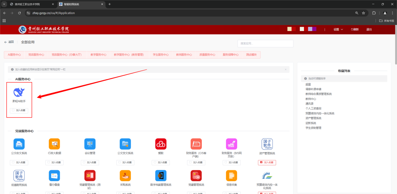The height and width of the screenshot is (194, 397).
Task: Open the tab search chevron in Chrome
Action: (x=4, y=4)
